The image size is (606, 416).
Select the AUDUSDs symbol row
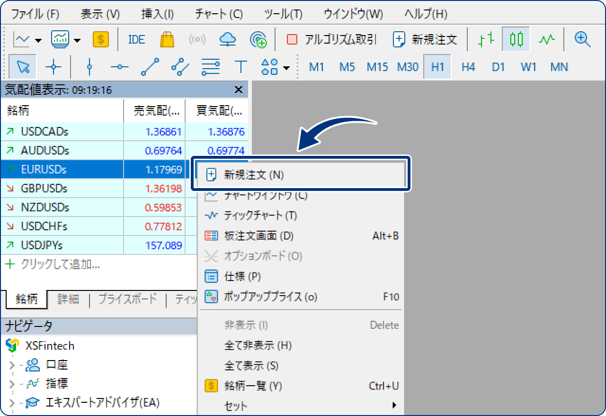pos(124,150)
